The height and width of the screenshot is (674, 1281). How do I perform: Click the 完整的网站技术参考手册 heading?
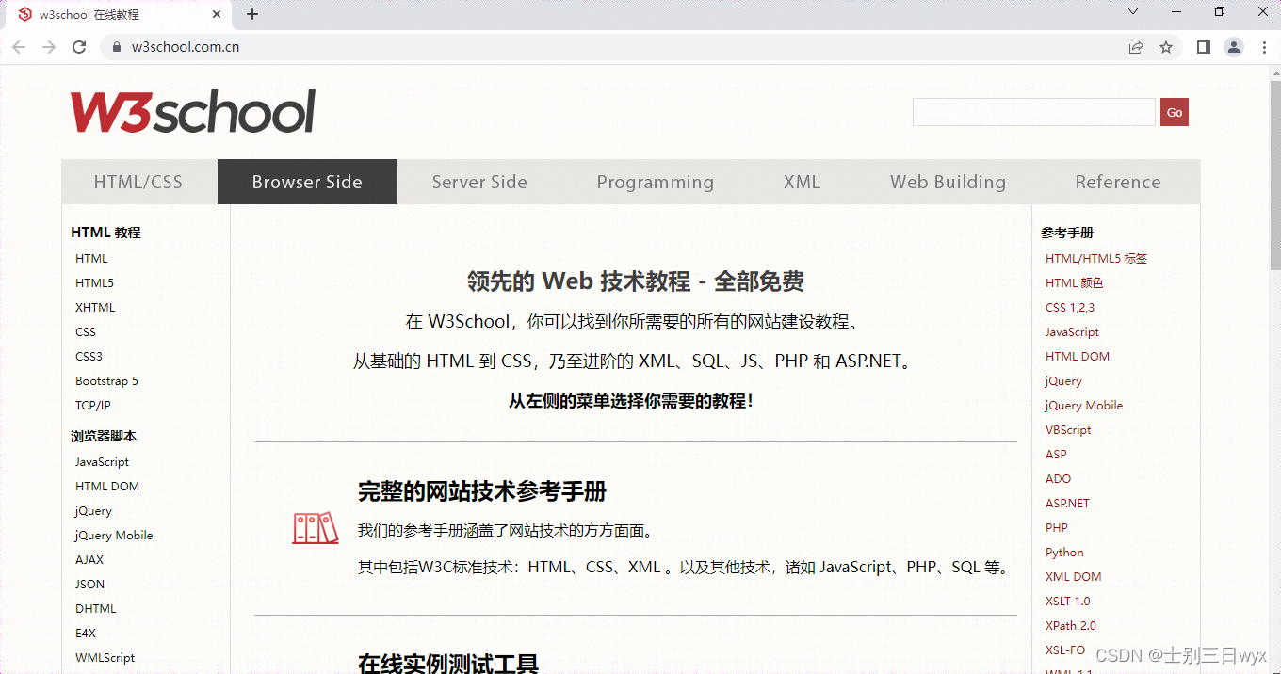482,491
